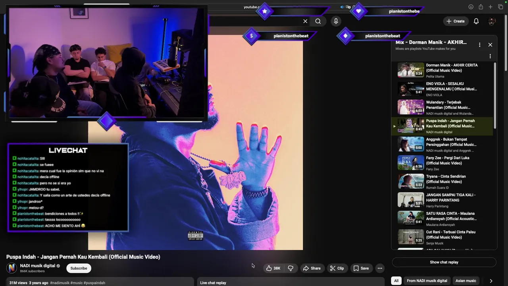
Task: Share the Puspa Indah video
Action: tap(312, 268)
